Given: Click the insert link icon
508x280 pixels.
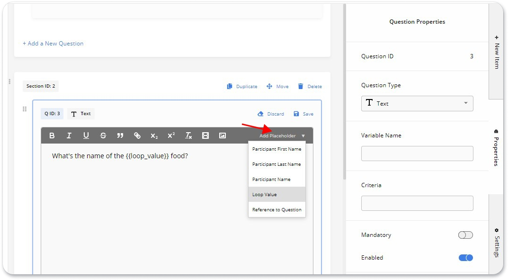Looking at the screenshot, I should pos(137,135).
